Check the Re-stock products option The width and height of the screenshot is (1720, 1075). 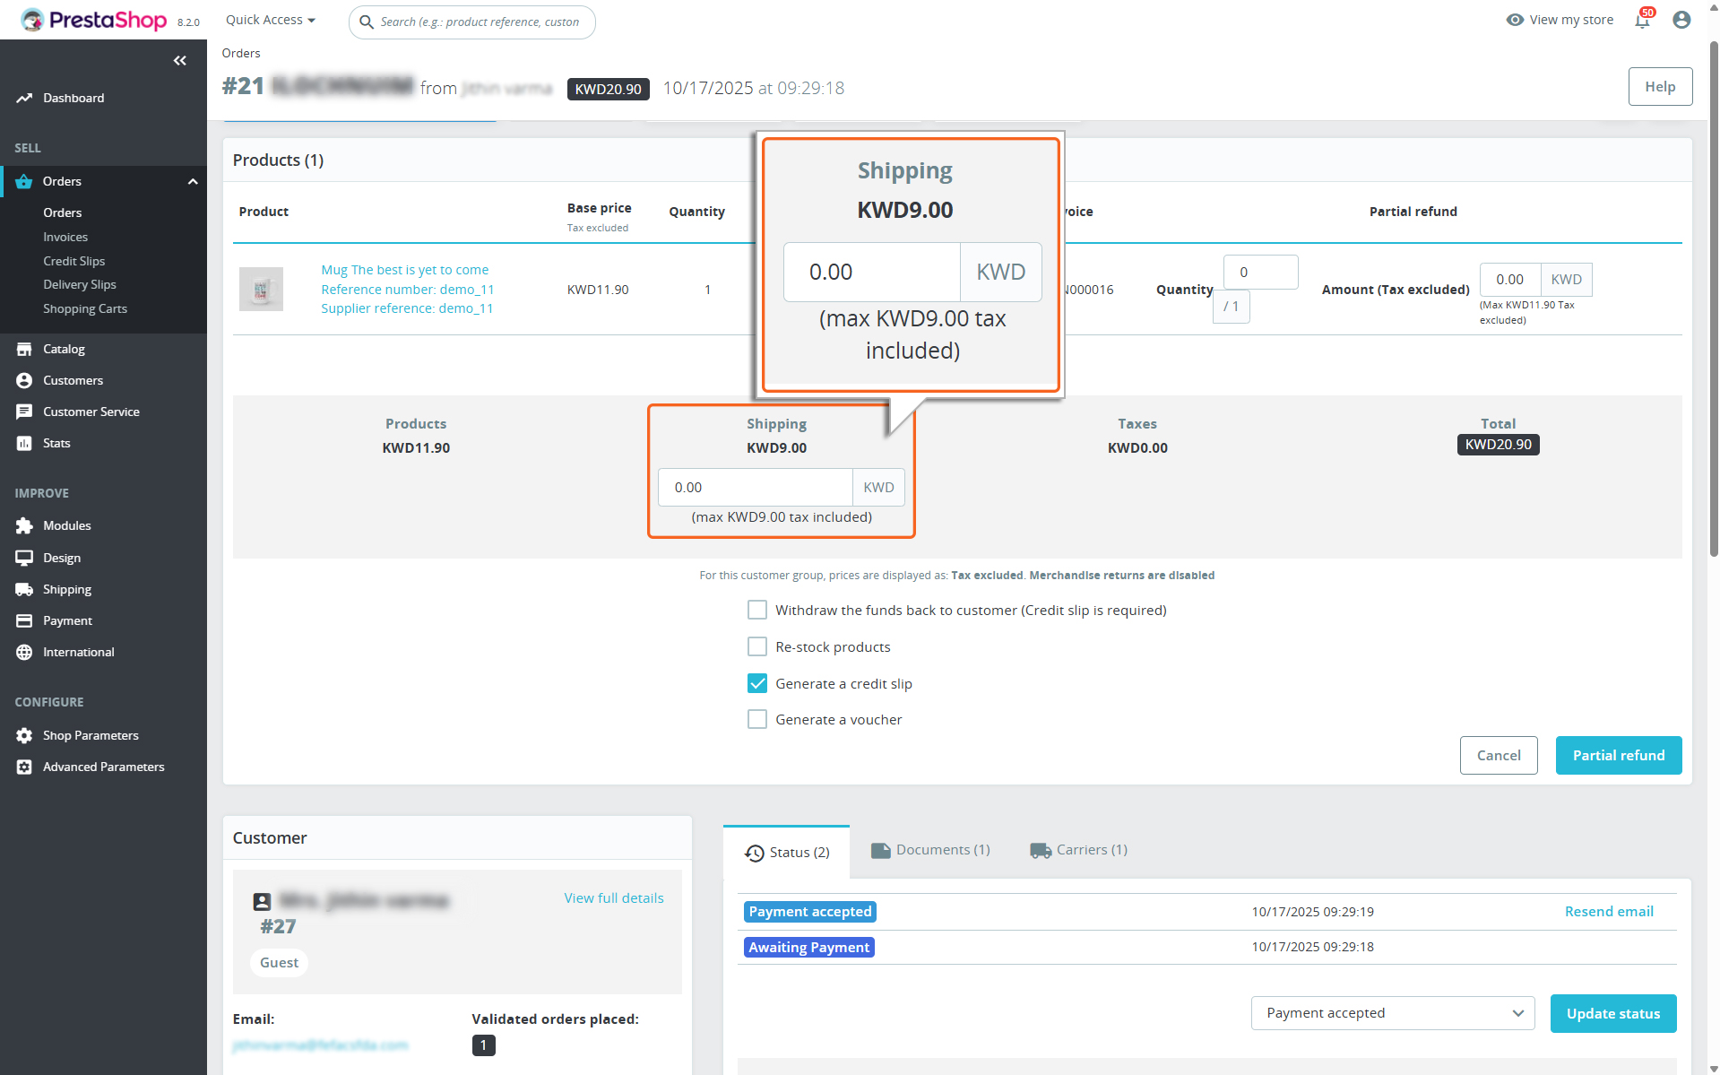[x=757, y=646]
